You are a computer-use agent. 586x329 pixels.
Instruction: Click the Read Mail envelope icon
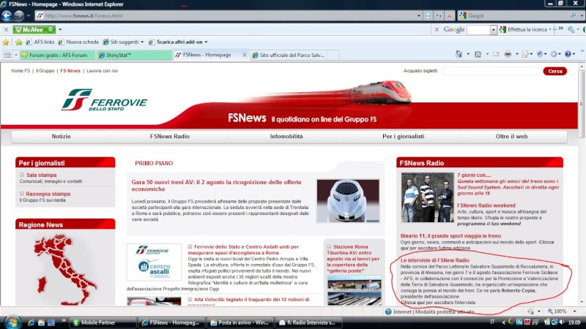pyautogui.click(x=496, y=54)
